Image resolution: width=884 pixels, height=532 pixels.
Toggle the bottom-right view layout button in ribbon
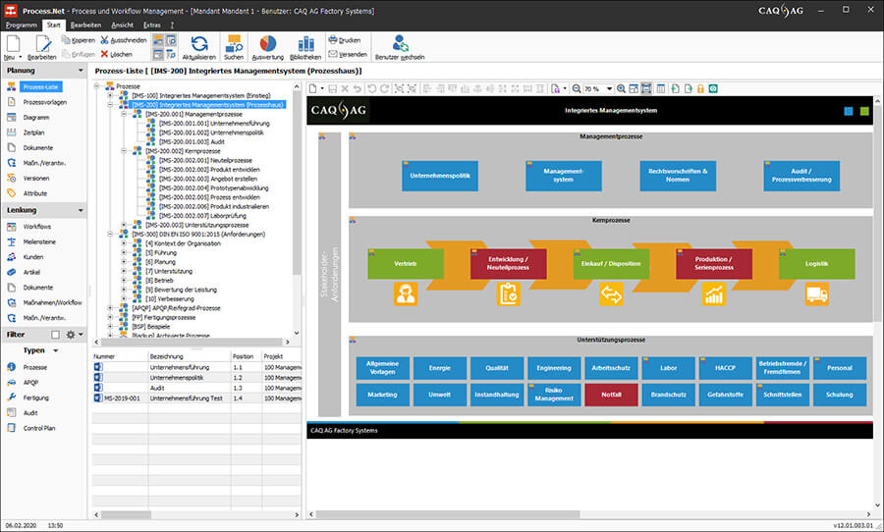[171, 54]
